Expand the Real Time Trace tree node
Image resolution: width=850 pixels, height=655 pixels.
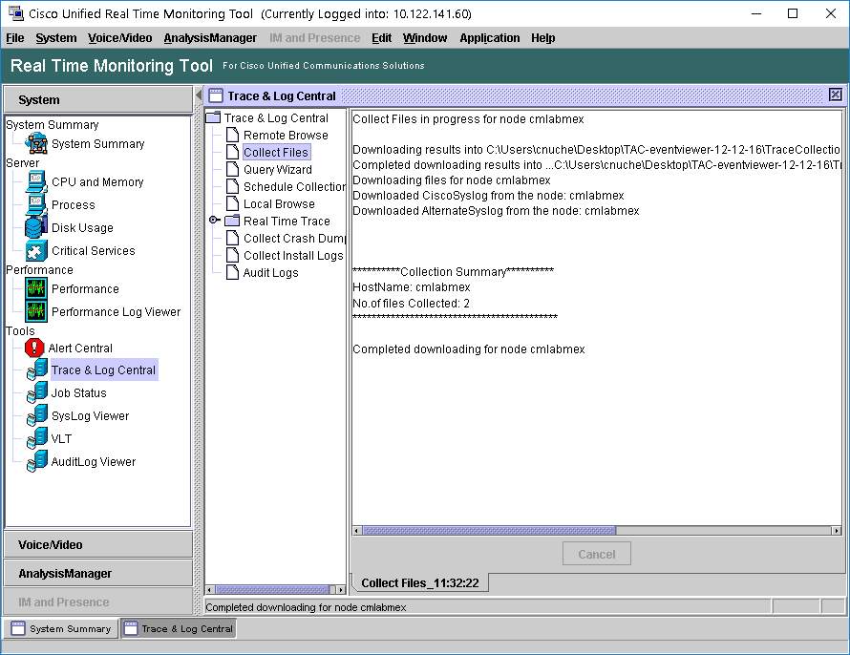pos(214,220)
